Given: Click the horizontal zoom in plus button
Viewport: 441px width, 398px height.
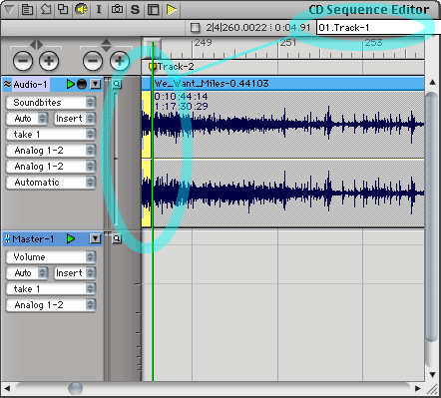Looking at the screenshot, I should point(49,61).
